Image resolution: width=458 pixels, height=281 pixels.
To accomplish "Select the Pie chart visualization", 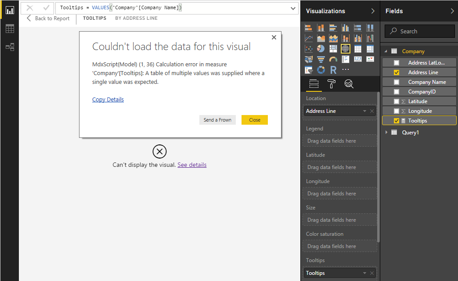I will coord(321,49).
